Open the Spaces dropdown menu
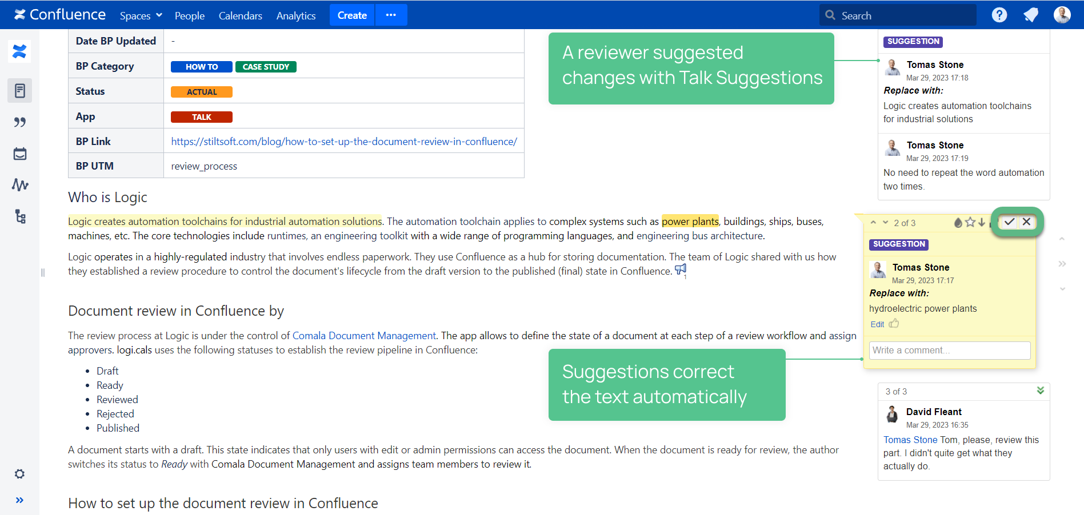This screenshot has width=1084, height=515. 141,15
